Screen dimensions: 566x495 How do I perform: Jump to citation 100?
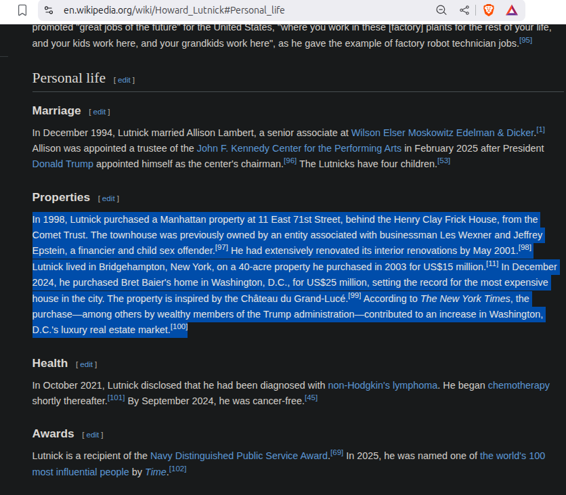(179, 326)
